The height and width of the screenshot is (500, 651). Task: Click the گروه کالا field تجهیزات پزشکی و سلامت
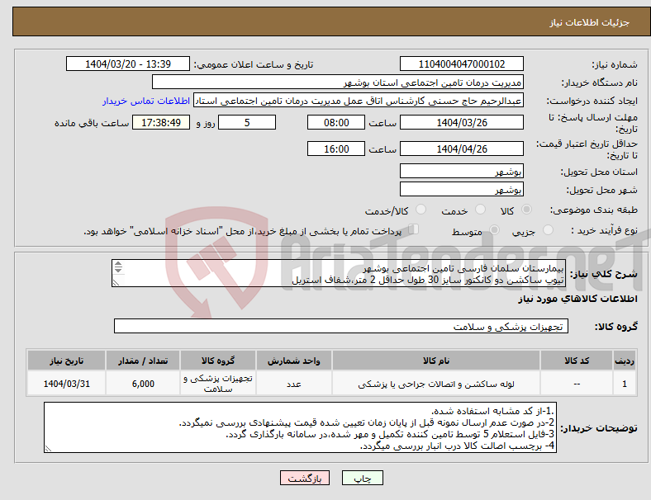341,326
